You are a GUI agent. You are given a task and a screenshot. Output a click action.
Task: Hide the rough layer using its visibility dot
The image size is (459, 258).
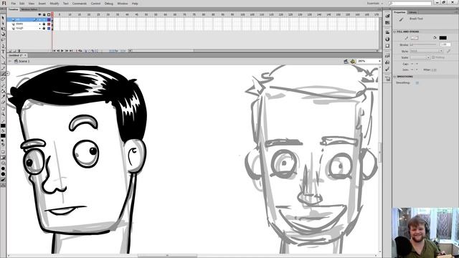point(39,29)
